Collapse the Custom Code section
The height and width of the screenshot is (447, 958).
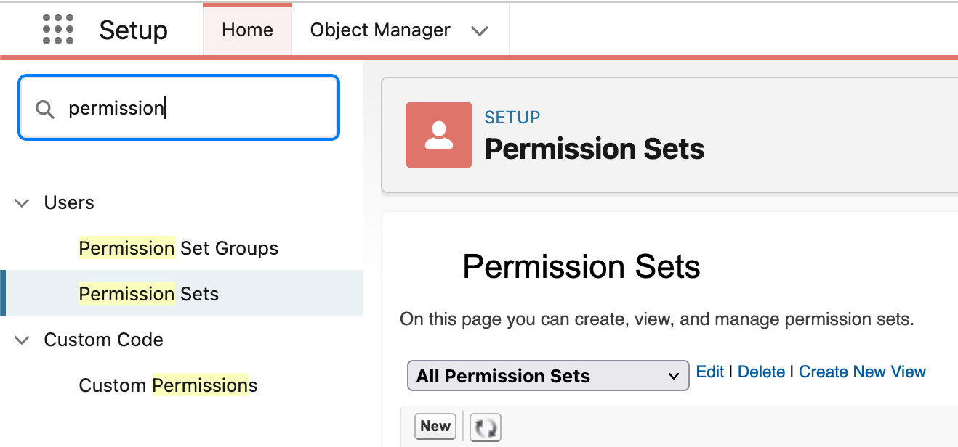tap(23, 340)
